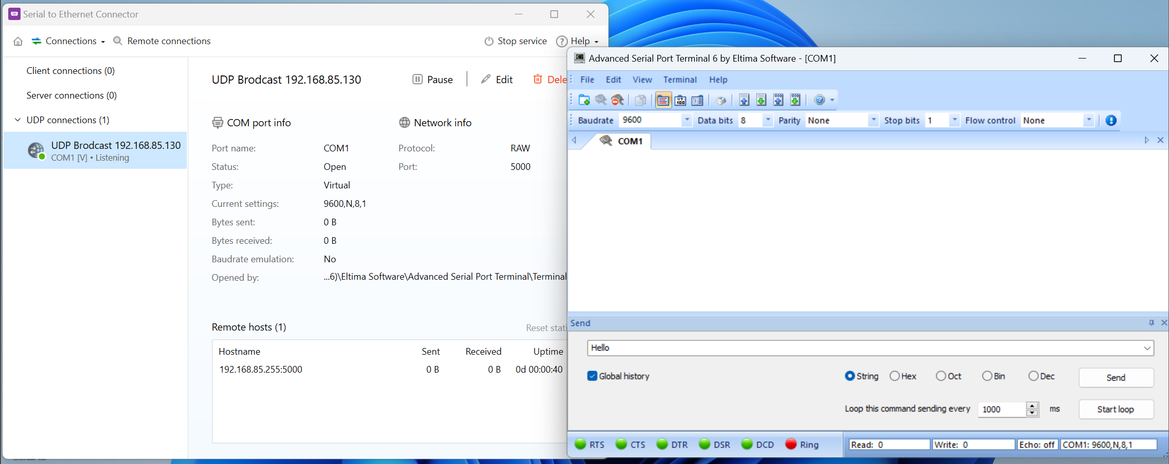Click the Start loop button
Viewport: 1169px width, 464px height.
click(x=1116, y=409)
